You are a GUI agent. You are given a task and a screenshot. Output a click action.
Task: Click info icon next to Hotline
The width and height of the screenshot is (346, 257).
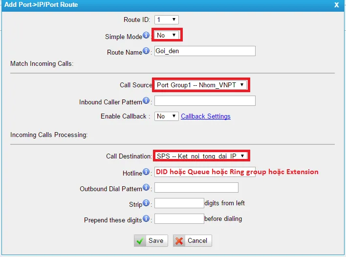[x=146, y=172]
